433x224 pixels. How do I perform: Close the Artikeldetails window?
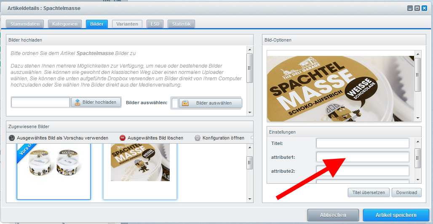pos(424,8)
